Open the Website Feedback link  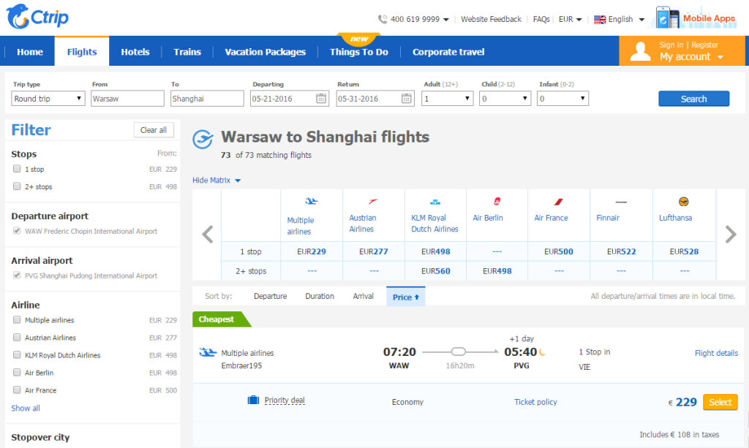point(491,19)
